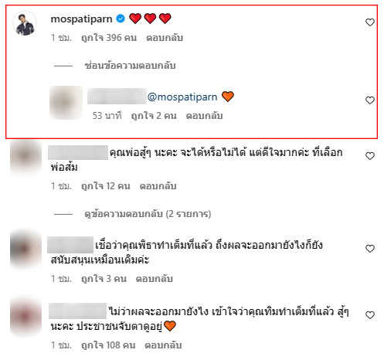384x360 pixels.
Task: Expand ดูข้อความตอบกลับ (2 รายการ)
Action: [x=148, y=214]
